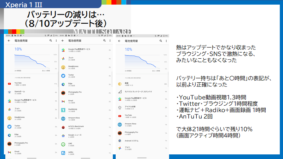Click battery usage graph in right phone screenshot
283x159 pixels.
[x=143, y=61]
